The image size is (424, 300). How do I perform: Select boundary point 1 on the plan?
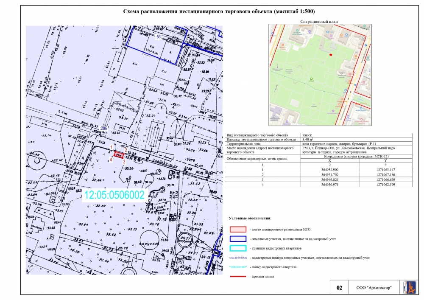111,147
